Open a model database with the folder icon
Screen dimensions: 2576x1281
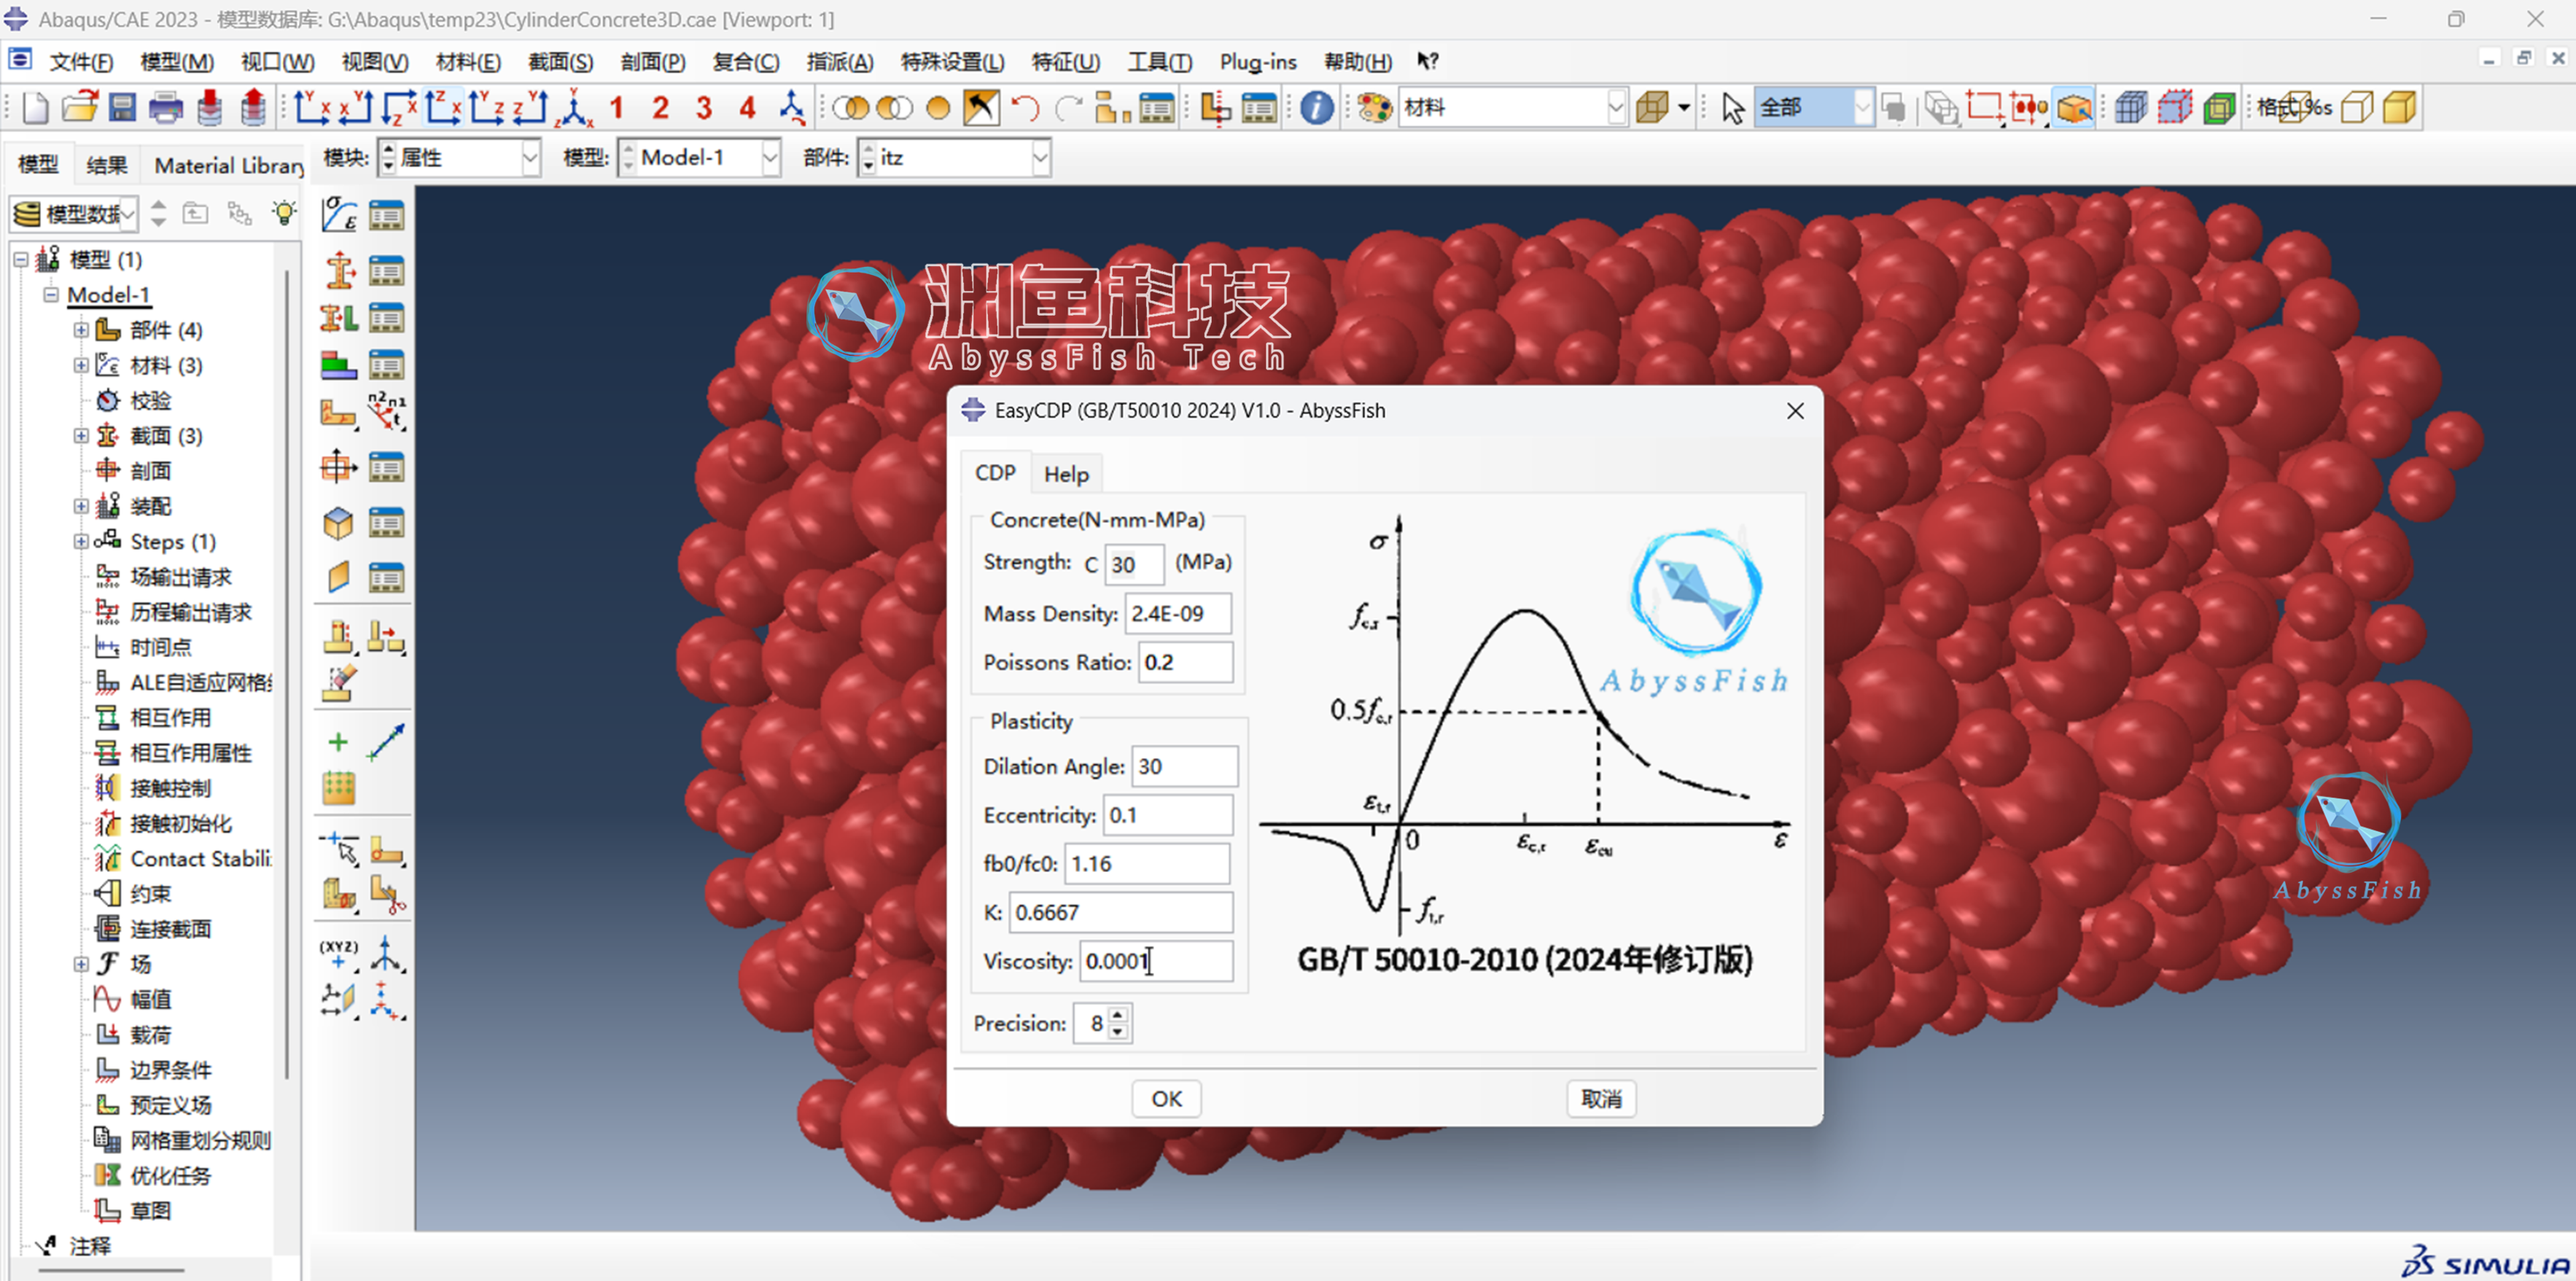79,107
